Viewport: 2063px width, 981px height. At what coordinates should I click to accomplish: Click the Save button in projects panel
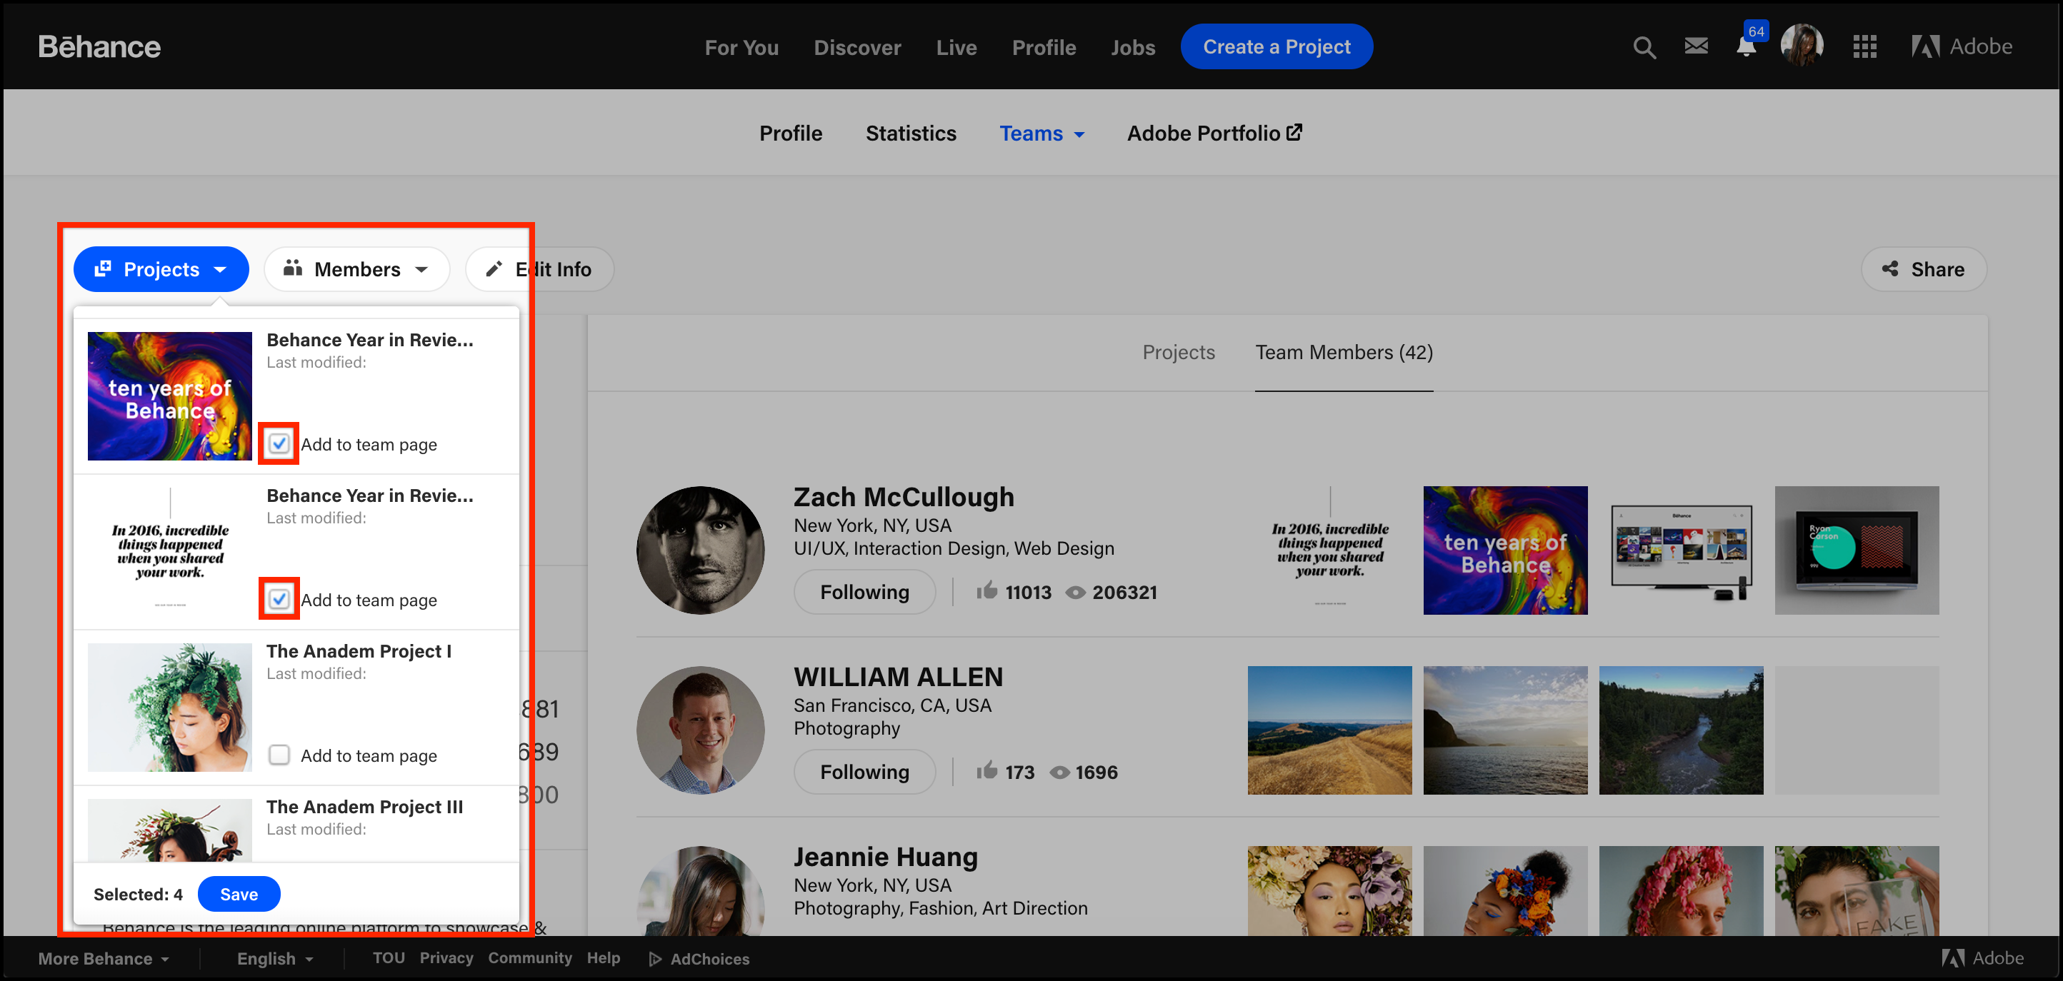pyautogui.click(x=239, y=894)
